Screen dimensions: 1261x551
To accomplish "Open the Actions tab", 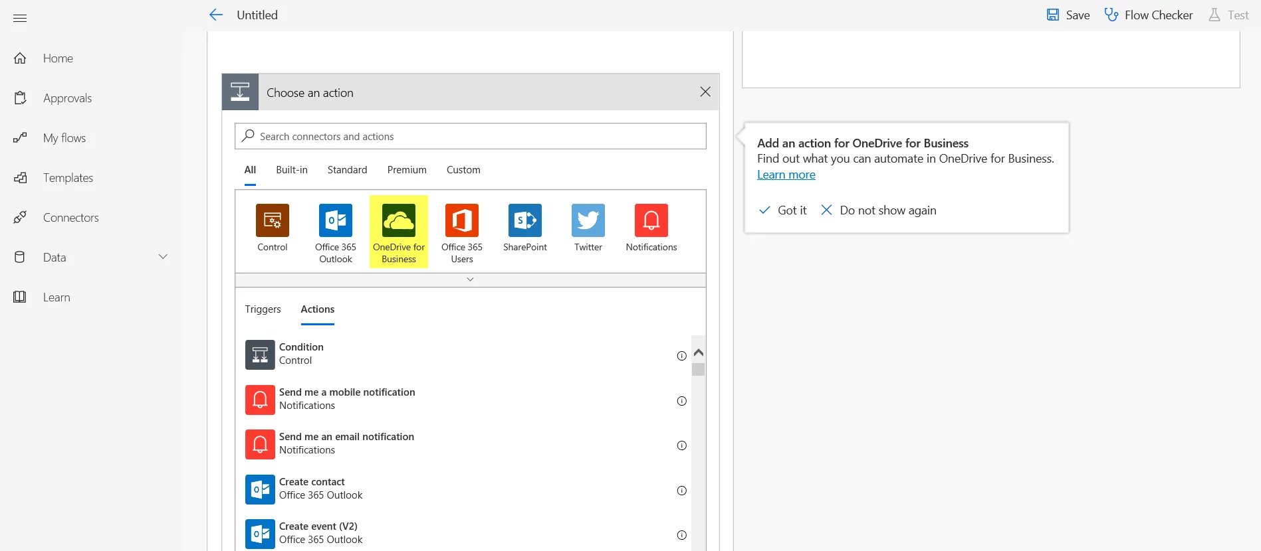I will pyautogui.click(x=318, y=309).
